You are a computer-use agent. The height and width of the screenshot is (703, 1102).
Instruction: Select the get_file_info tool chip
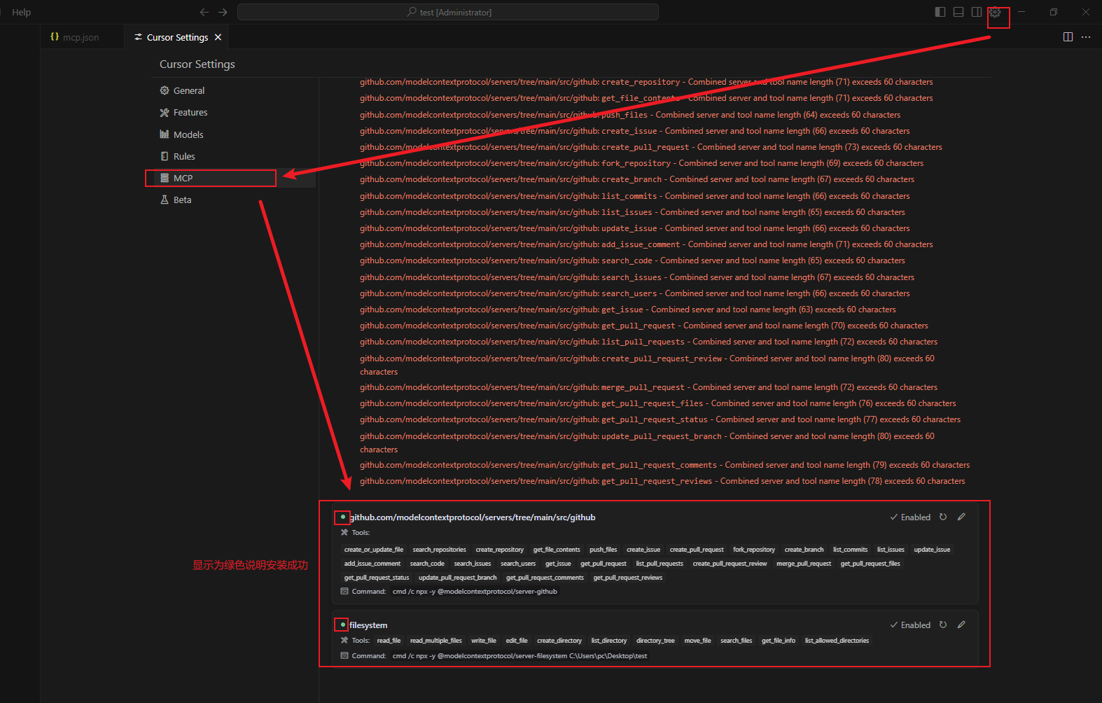click(x=779, y=641)
